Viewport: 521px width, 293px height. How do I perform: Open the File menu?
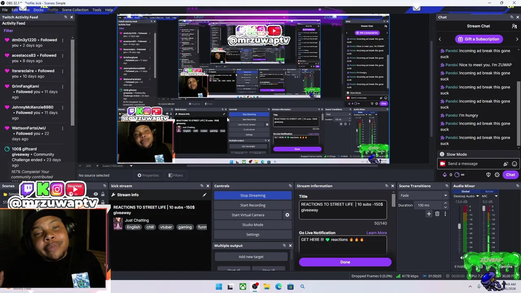point(5,10)
